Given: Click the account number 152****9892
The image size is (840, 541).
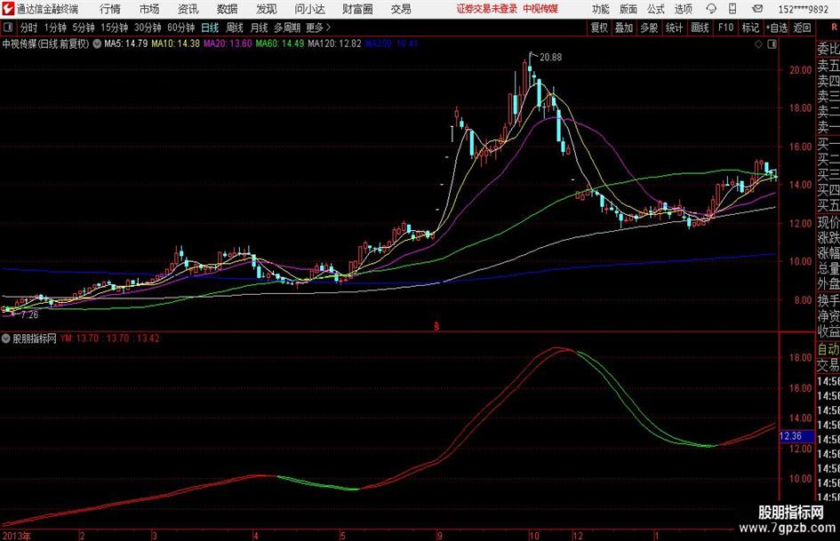Looking at the screenshot, I should (803, 9).
